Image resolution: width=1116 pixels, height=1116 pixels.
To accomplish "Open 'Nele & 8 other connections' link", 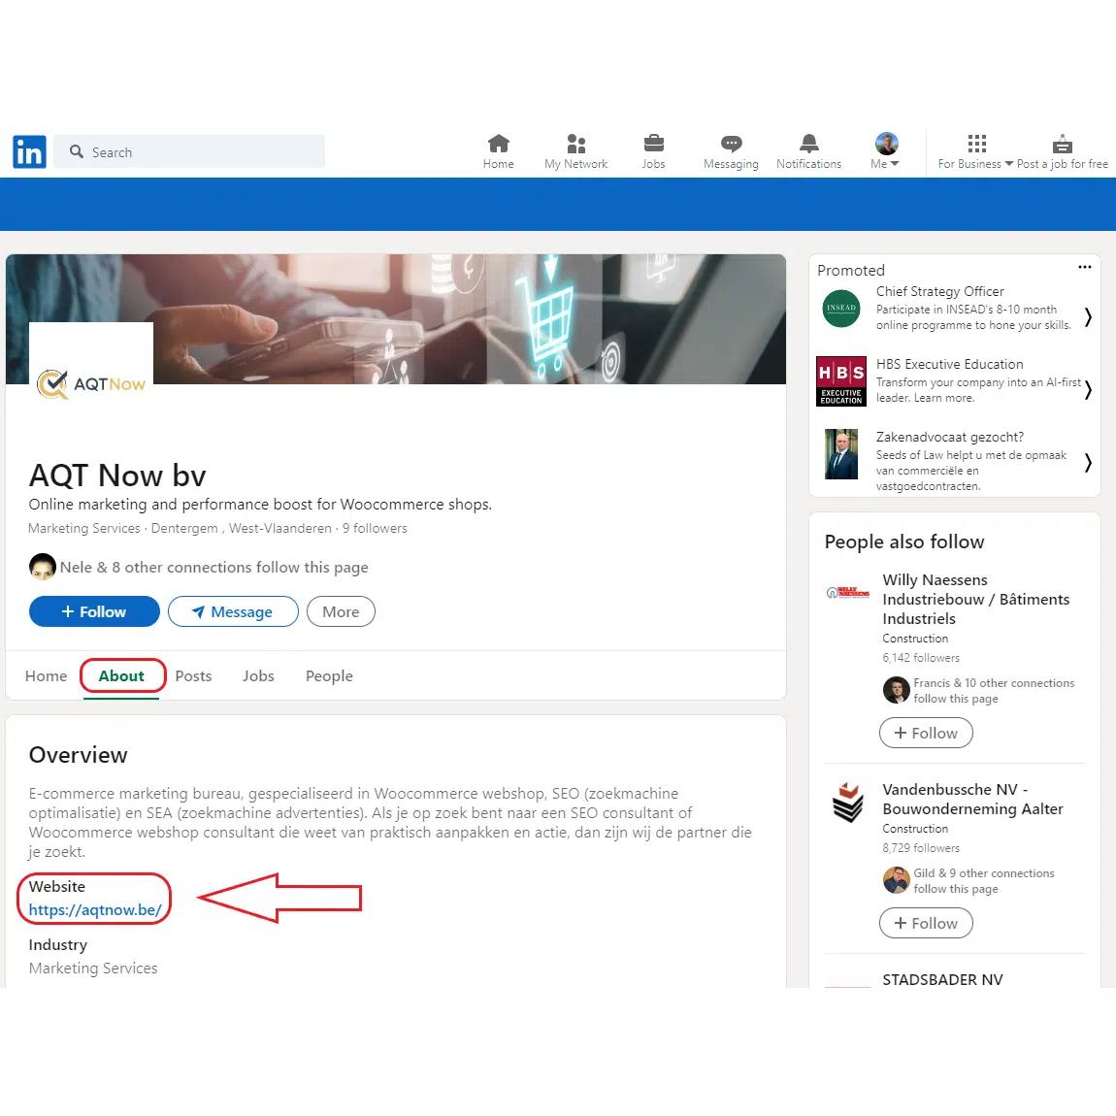I will (214, 568).
